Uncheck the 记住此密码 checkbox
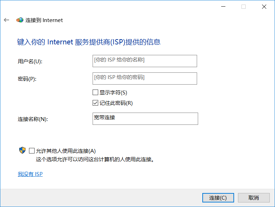Viewport: 275px width, 207px height. [x=95, y=103]
